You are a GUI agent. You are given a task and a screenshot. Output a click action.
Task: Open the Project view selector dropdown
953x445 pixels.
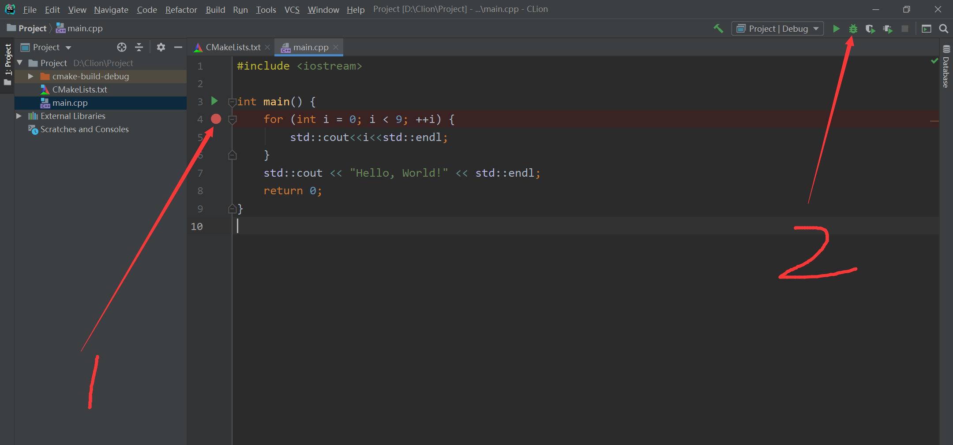(x=46, y=47)
